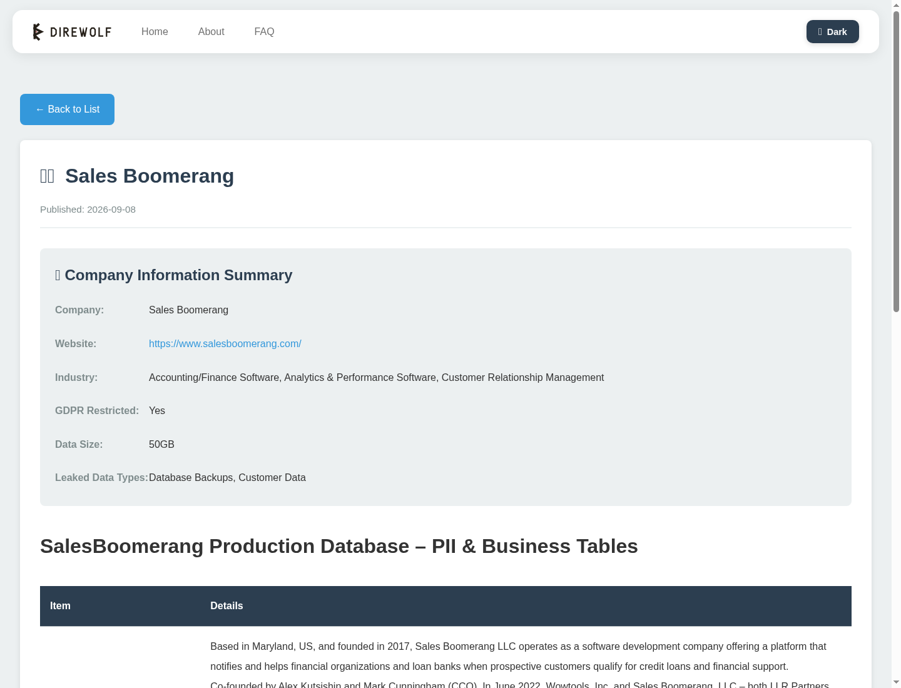
Task: Click the 'Based in Maryland, US' description line
Action: [518, 647]
